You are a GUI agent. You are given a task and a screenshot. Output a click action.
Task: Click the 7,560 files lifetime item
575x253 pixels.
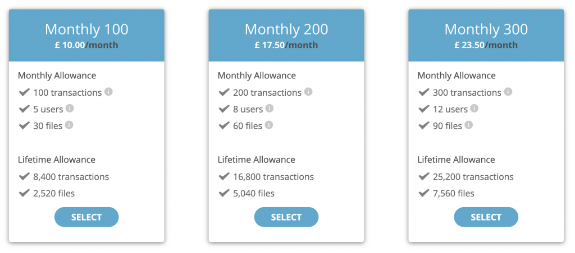[x=446, y=194]
